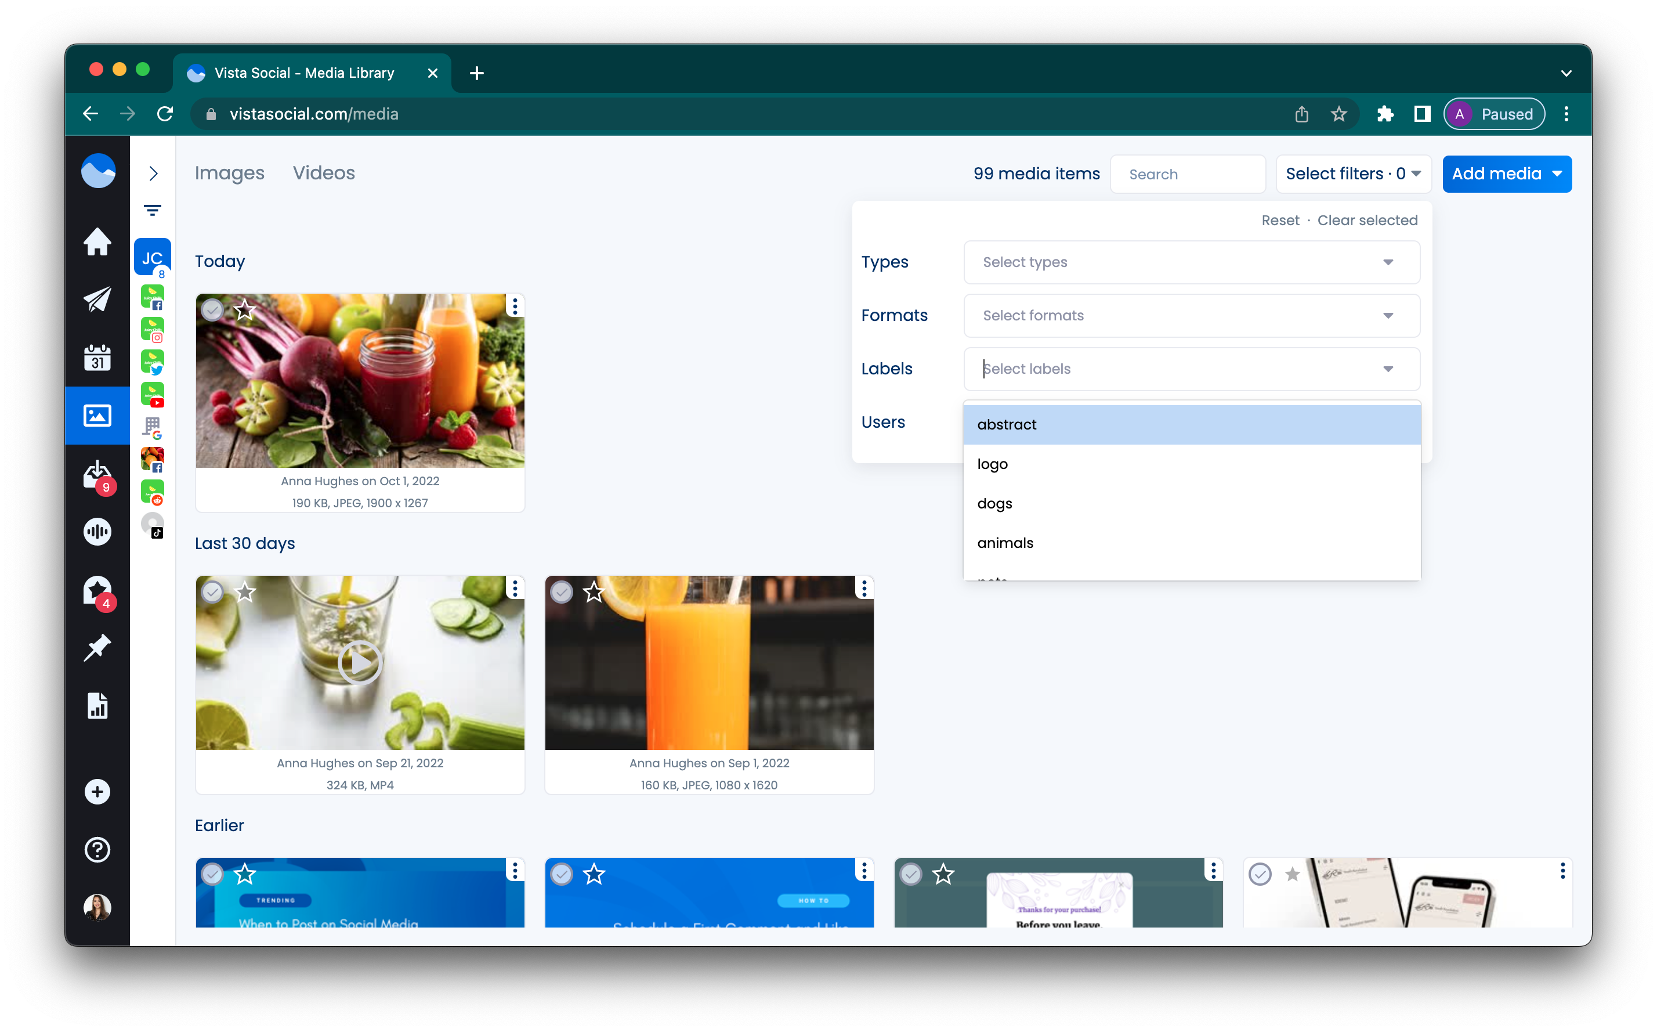The height and width of the screenshot is (1032, 1657).
Task: Open the Home dashboard icon
Action: tap(97, 241)
